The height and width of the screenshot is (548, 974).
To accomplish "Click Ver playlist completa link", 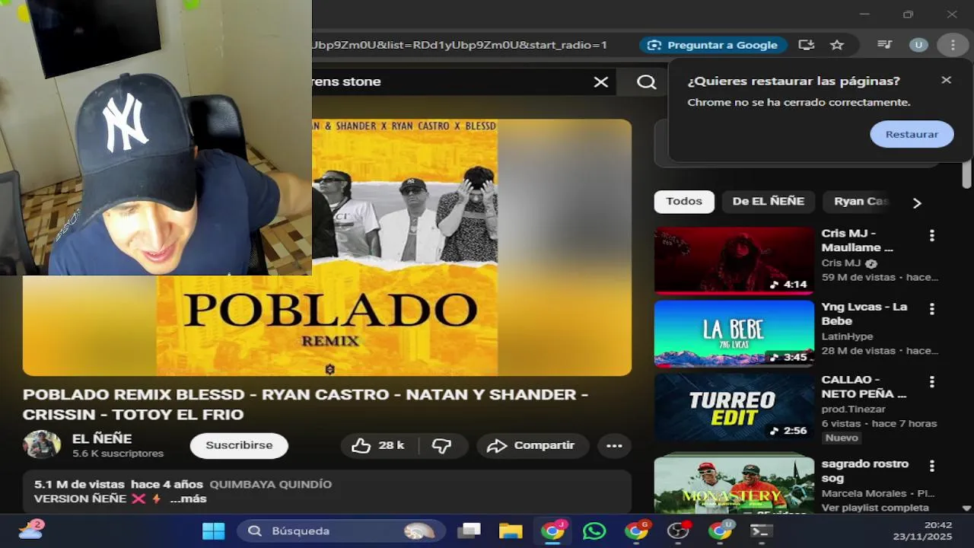I will [875, 508].
